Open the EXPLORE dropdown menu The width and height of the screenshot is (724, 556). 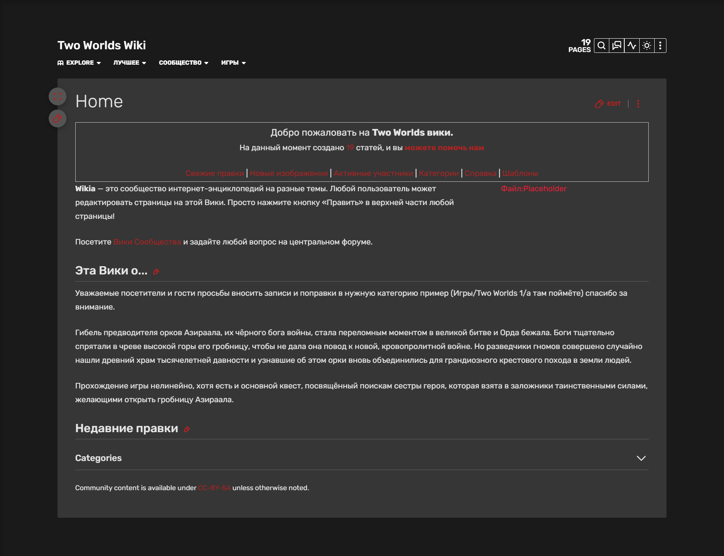tap(79, 63)
